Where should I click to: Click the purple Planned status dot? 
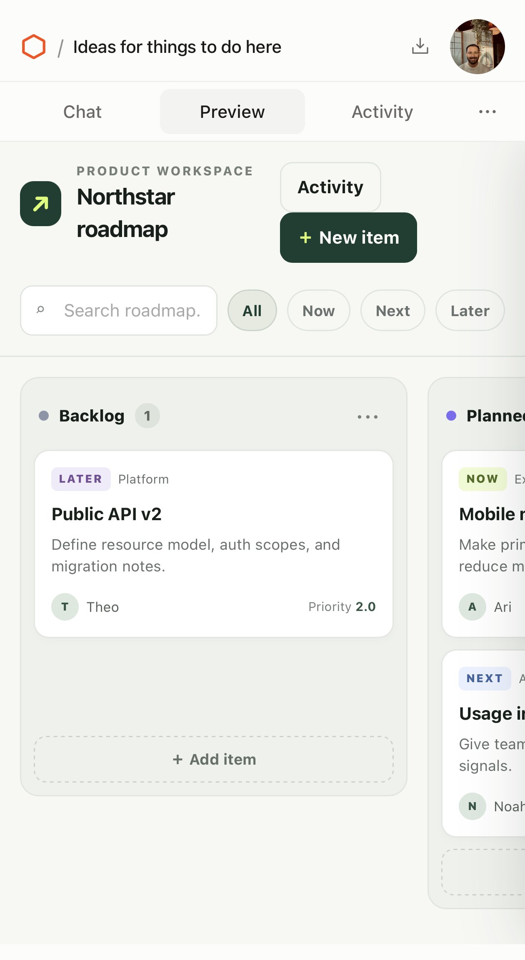451,416
